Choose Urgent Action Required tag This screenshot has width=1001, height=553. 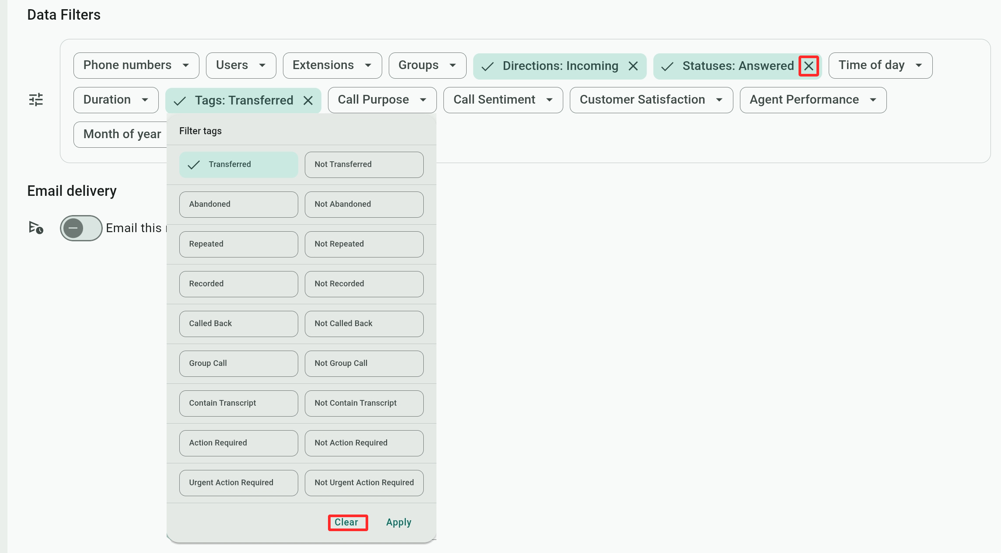tap(238, 483)
